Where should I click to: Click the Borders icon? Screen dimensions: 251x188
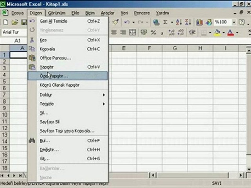click(204, 33)
